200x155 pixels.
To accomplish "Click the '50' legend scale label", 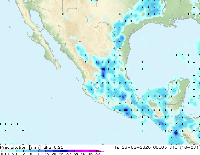I will [98, 154].
